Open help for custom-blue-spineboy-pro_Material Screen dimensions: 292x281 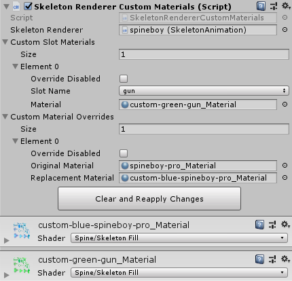259,225
